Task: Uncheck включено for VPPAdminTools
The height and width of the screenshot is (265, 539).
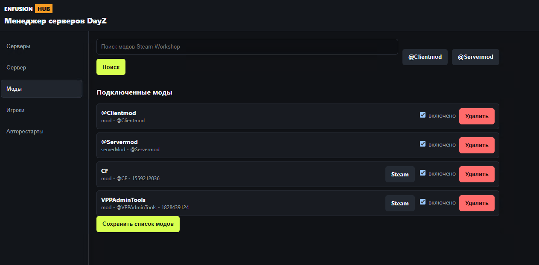Action: click(422, 202)
